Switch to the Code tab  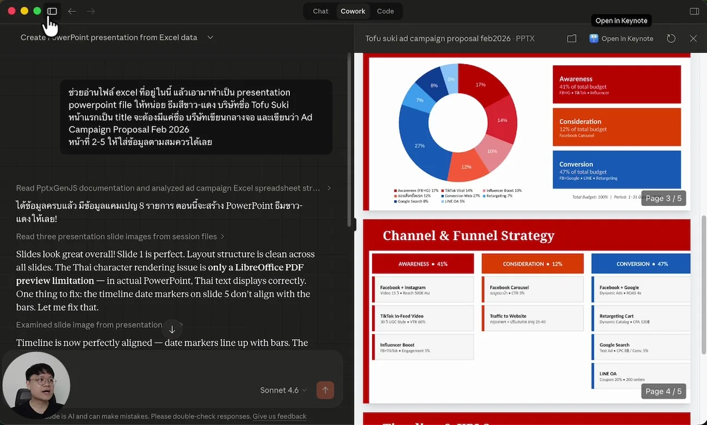pyautogui.click(x=386, y=11)
